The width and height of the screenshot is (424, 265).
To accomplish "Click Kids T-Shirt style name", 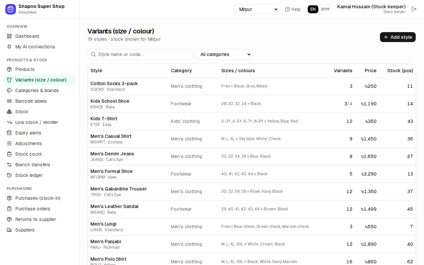I will [104, 119].
